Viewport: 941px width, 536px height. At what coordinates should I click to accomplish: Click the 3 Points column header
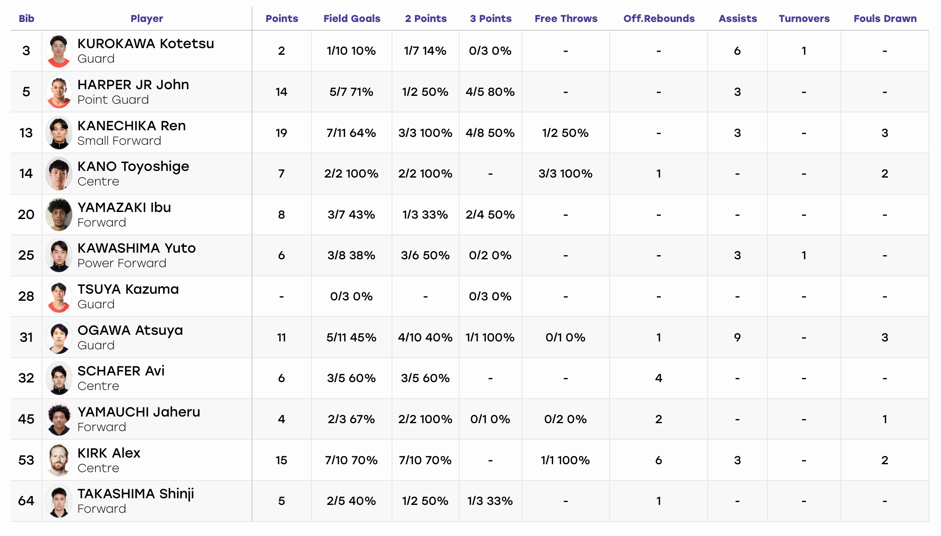[x=490, y=19]
